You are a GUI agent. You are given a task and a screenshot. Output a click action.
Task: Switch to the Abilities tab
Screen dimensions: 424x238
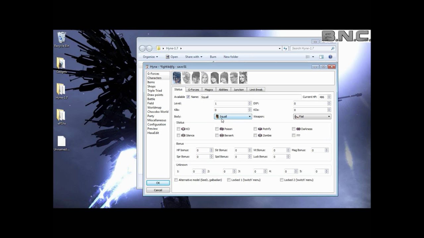coord(223,90)
